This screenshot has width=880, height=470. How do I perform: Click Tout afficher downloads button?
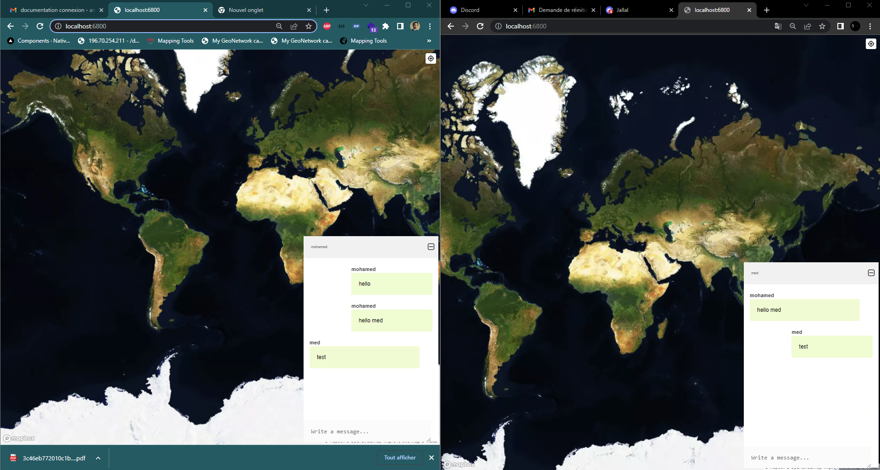(400, 458)
